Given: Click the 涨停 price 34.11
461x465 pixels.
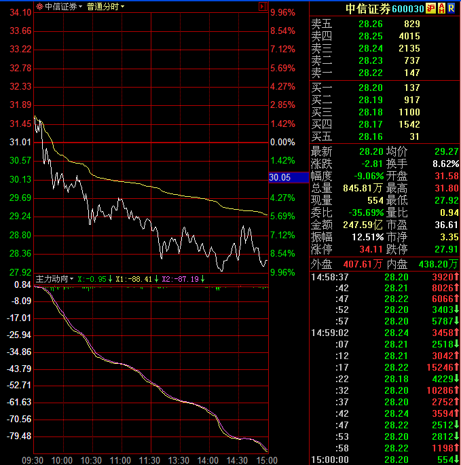Looking at the screenshot, I should (371, 249).
